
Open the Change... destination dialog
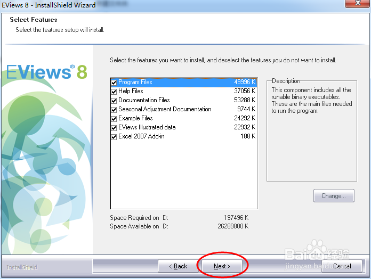point(334,195)
